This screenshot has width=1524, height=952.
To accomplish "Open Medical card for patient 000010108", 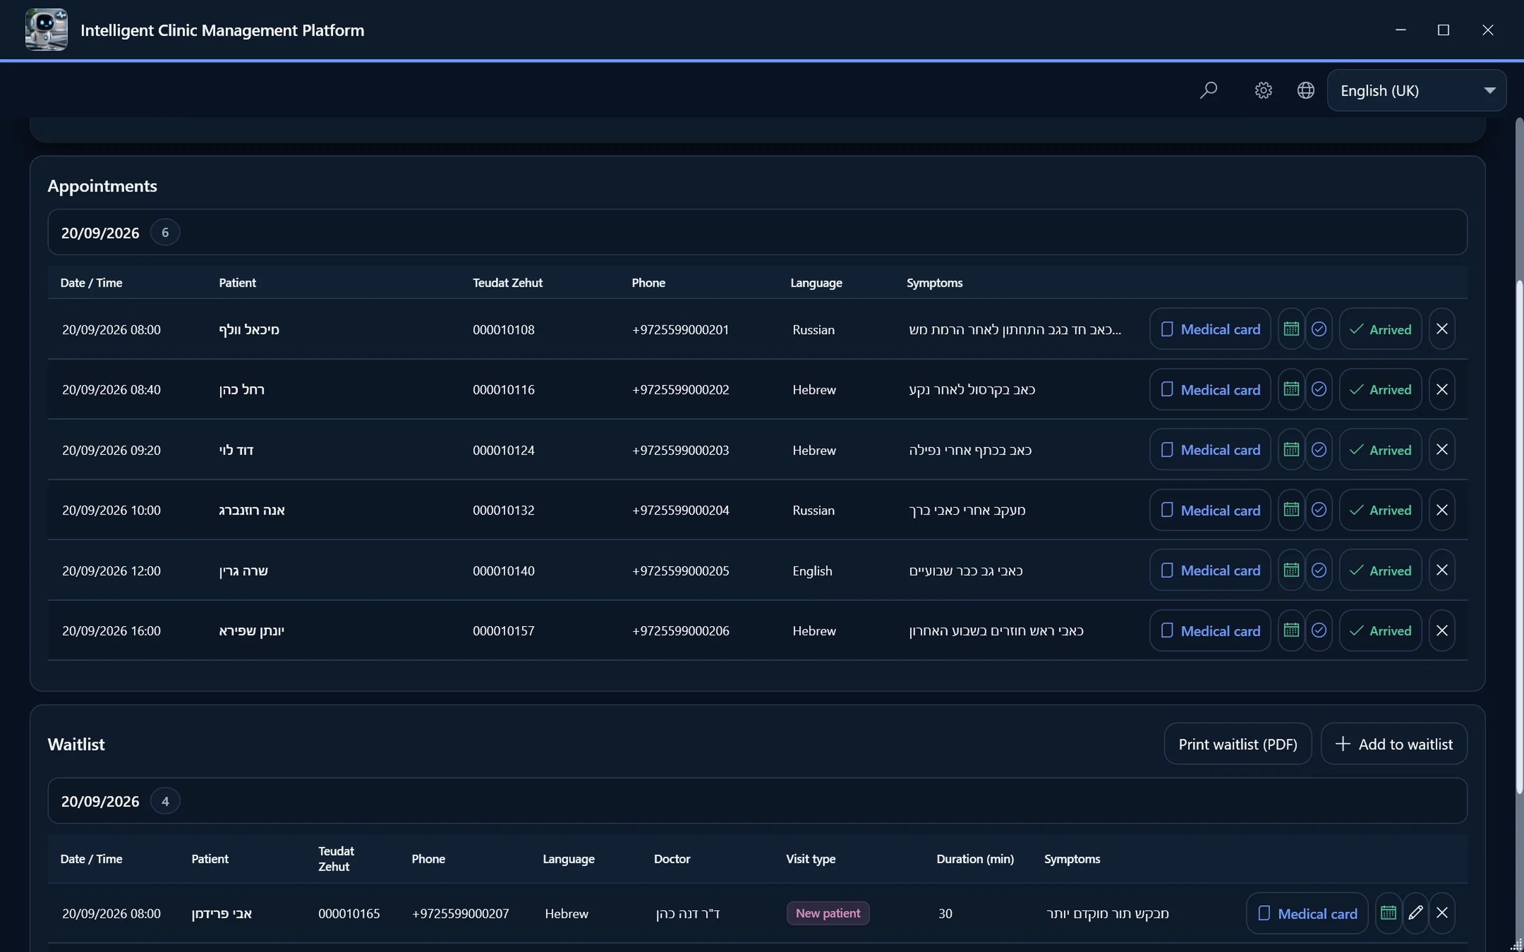I will [1210, 328].
